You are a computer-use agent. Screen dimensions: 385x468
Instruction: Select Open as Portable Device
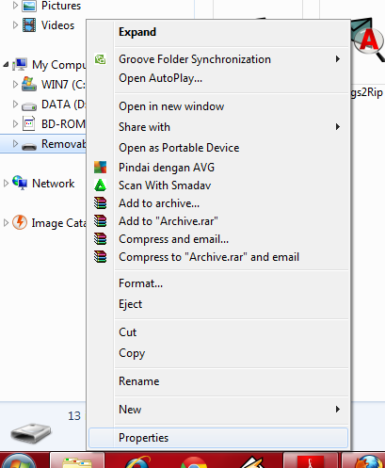point(218,148)
